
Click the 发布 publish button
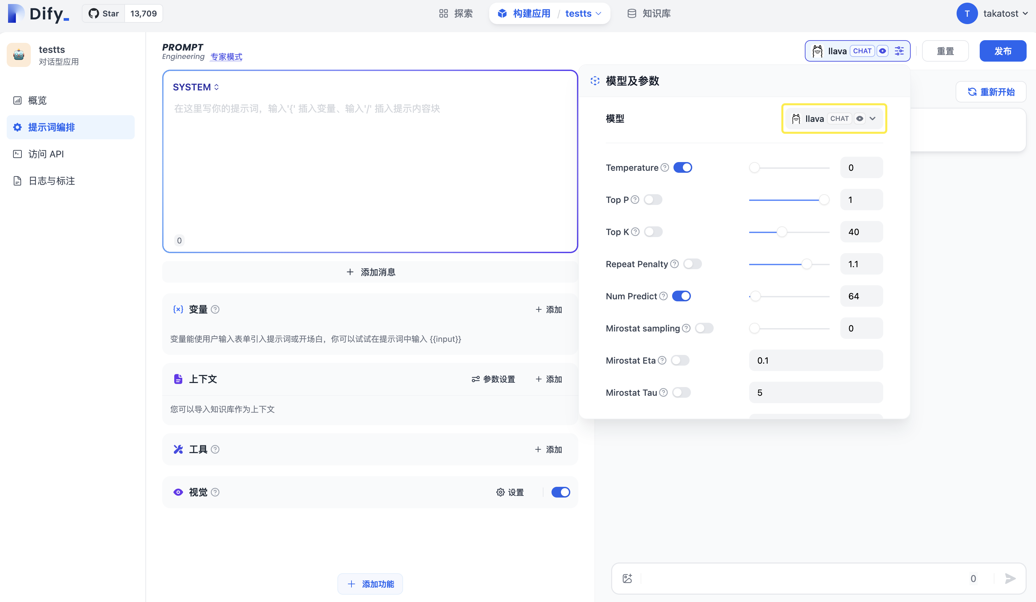tap(1003, 51)
